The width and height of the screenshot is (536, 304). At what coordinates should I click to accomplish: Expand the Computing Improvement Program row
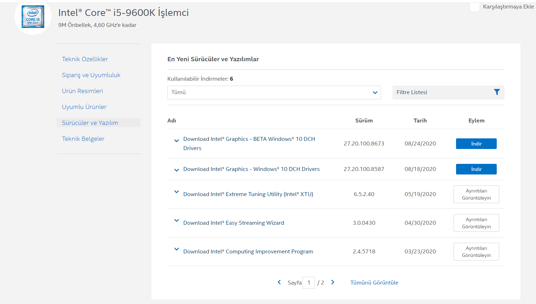177,249
